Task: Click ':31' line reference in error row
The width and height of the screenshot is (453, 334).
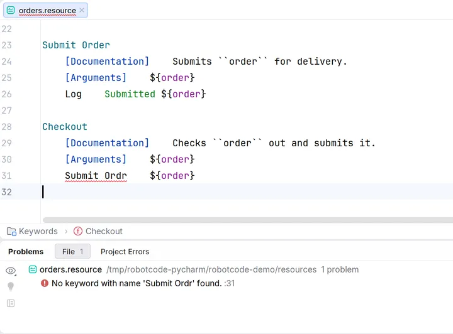Action: tap(230, 283)
